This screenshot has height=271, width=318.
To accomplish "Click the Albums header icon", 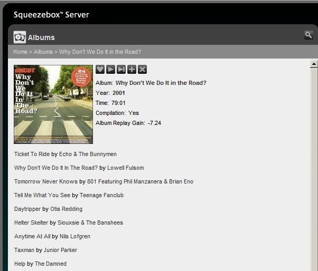I will point(20,37).
